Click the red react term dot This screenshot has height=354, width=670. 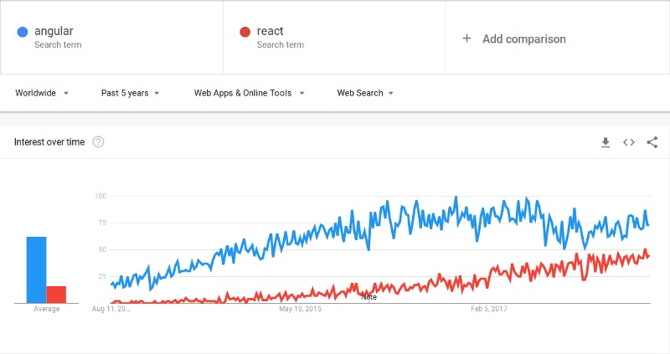pyautogui.click(x=245, y=32)
